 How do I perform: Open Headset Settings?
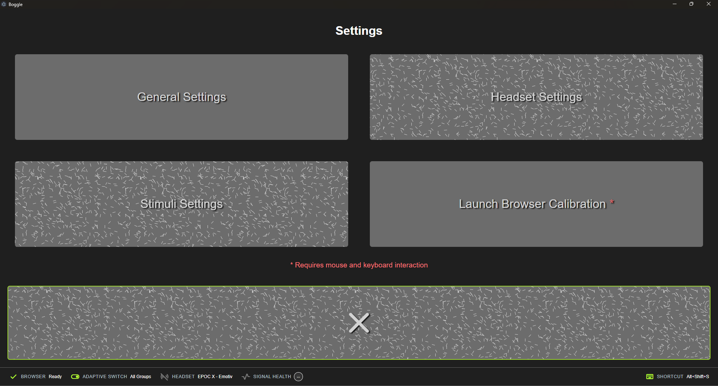[x=536, y=96]
